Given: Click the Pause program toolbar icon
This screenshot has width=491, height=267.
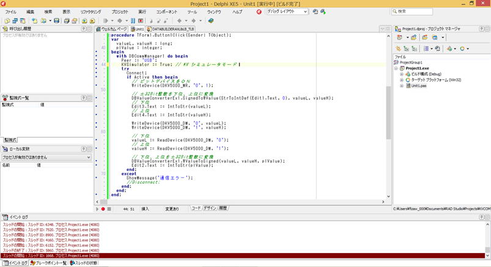Looking at the screenshot, I should [133, 21].
